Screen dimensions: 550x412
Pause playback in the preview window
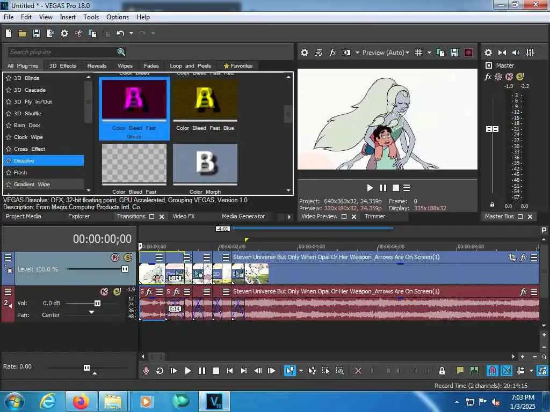(x=382, y=188)
